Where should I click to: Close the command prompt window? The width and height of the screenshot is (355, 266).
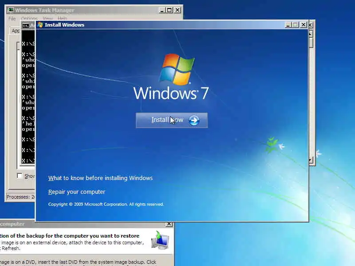(311, 25)
